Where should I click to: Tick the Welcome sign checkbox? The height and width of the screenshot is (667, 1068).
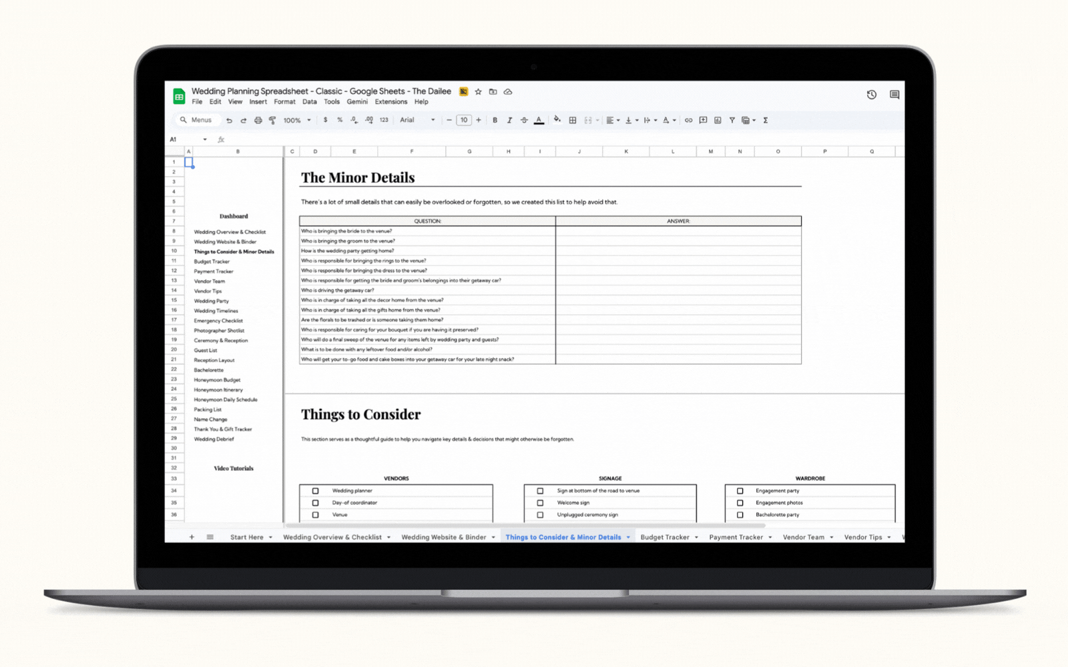pos(540,503)
